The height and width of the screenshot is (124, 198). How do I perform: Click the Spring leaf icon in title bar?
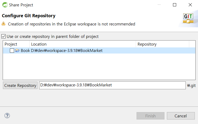[5, 5]
